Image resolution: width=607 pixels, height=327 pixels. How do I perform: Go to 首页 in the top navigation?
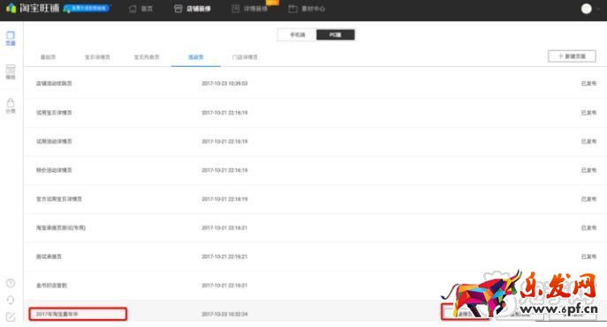(x=147, y=9)
